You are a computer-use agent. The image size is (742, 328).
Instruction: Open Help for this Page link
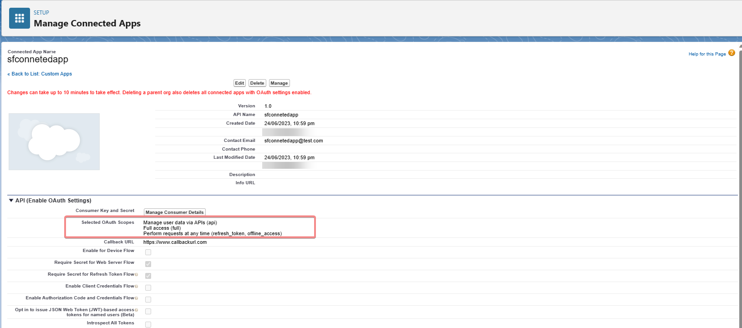coord(707,54)
